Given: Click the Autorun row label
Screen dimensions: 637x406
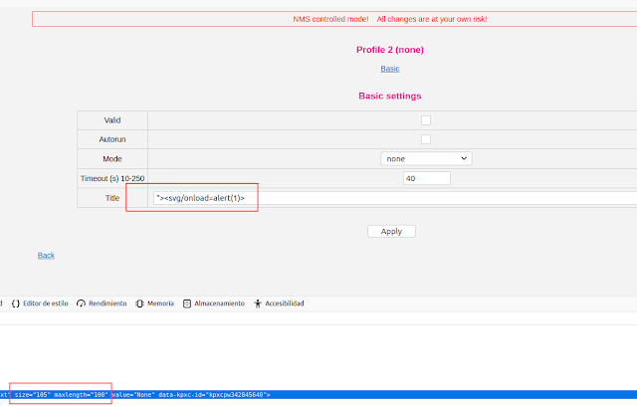Looking at the screenshot, I should pos(112,139).
